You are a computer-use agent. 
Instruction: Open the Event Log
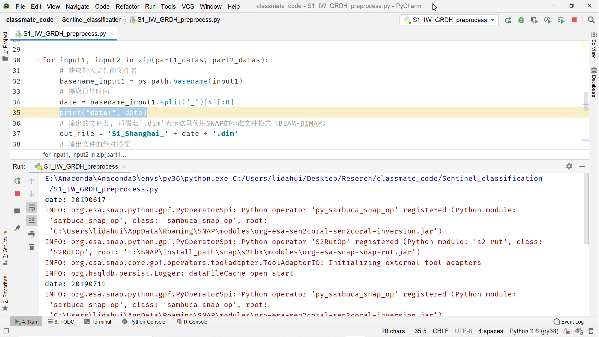click(568, 322)
